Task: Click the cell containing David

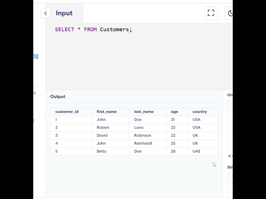Action: tap(110, 136)
